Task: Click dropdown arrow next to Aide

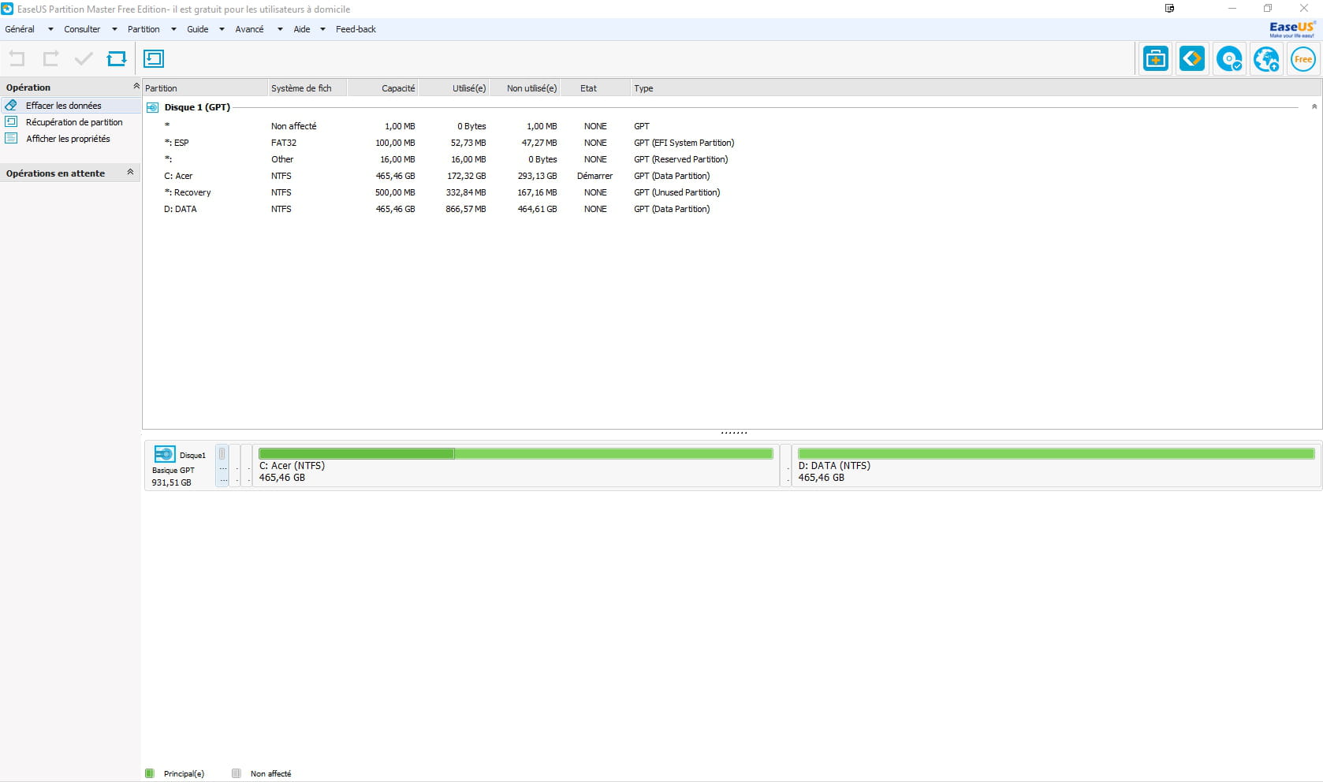Action: [x=322, y=29]
